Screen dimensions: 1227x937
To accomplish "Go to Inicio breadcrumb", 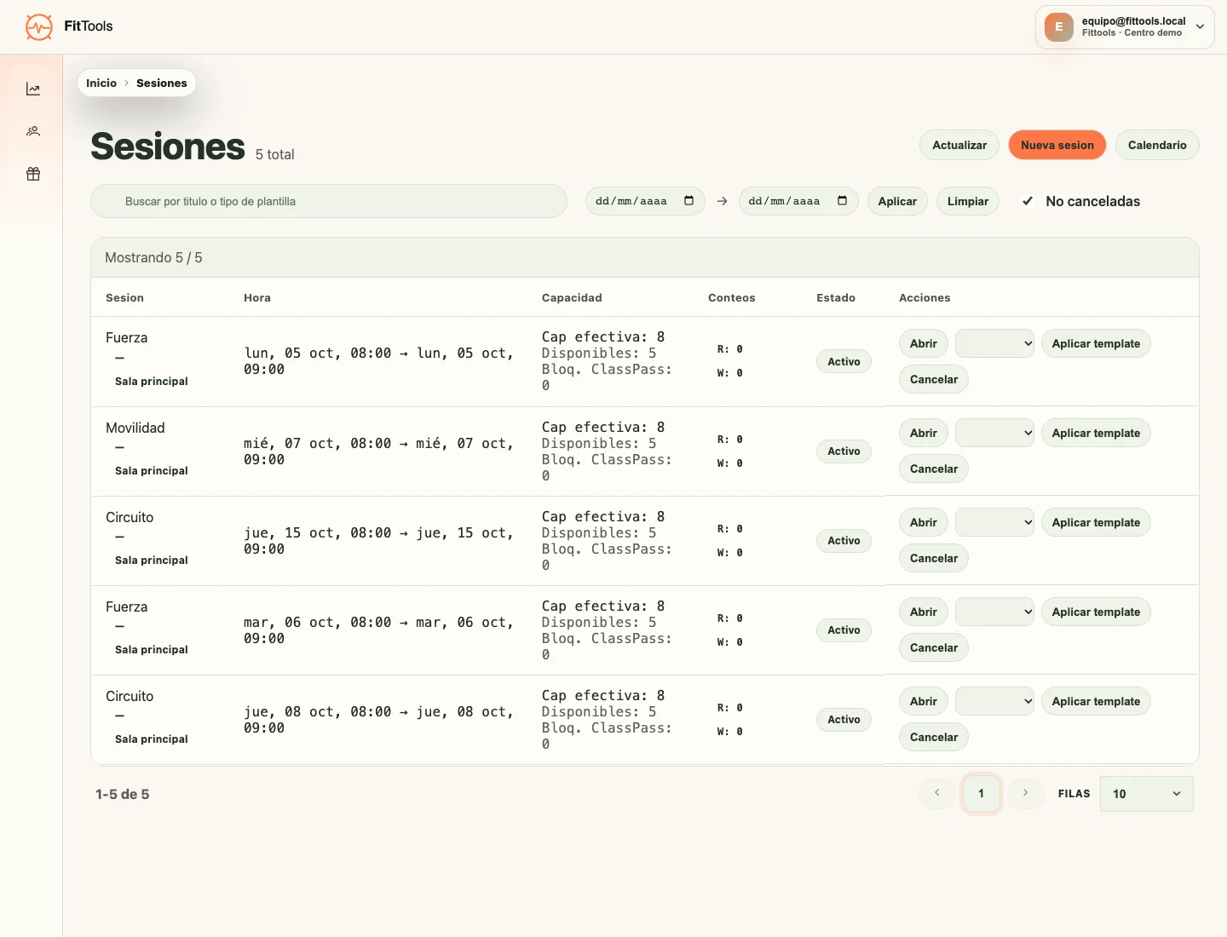I will click(x=101, y=83).
